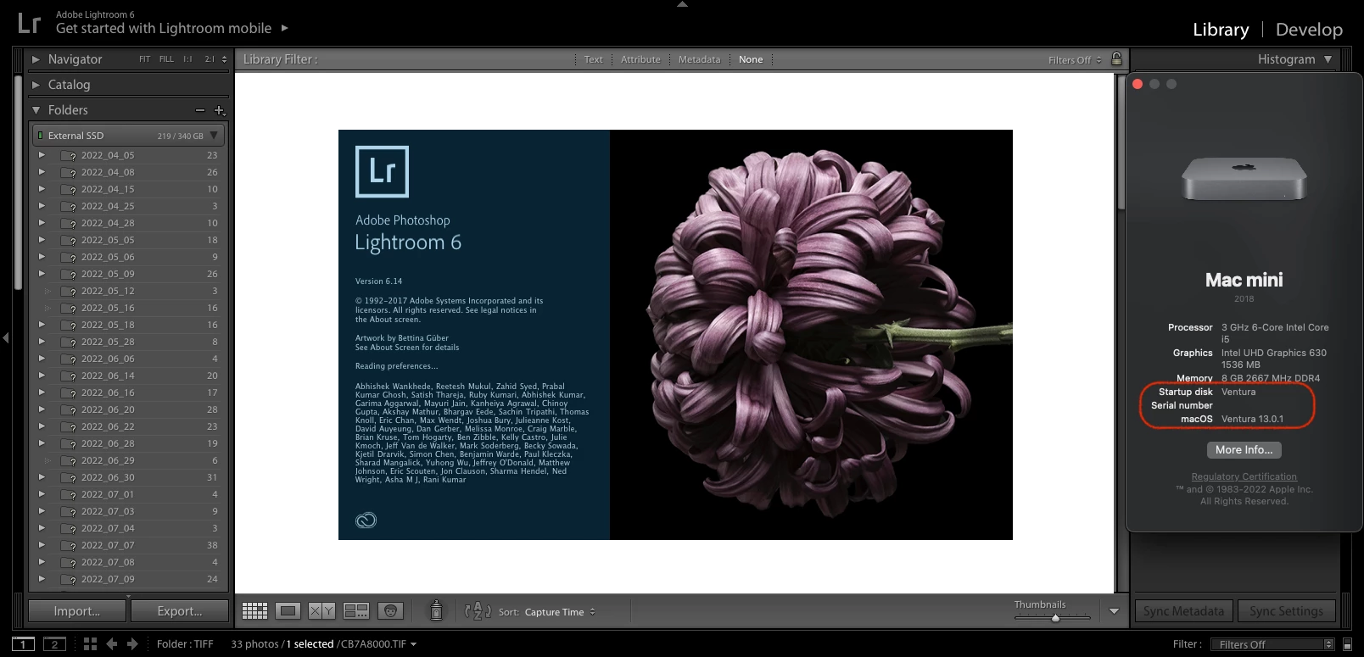Open the Sort Capture Time dropdown
1364x657 pixels.
560,612
